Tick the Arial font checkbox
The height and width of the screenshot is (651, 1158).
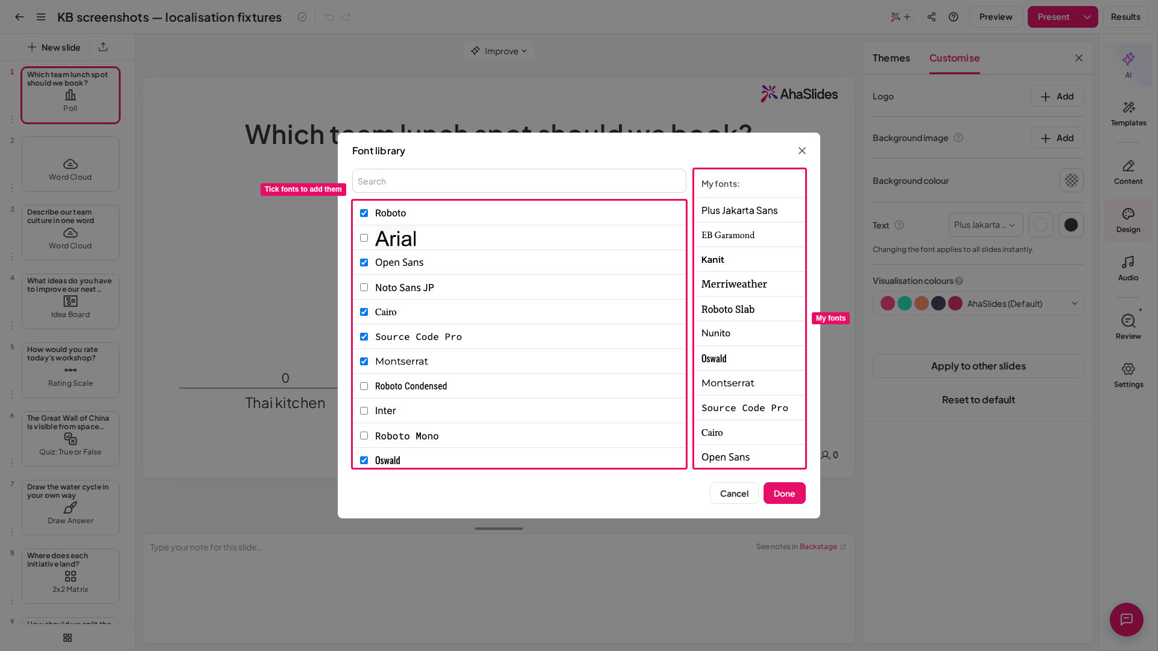[364, 238]
